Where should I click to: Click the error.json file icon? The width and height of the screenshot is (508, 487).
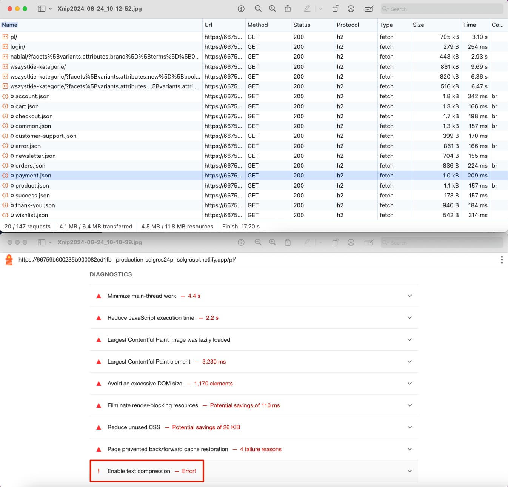coord(5,146)
